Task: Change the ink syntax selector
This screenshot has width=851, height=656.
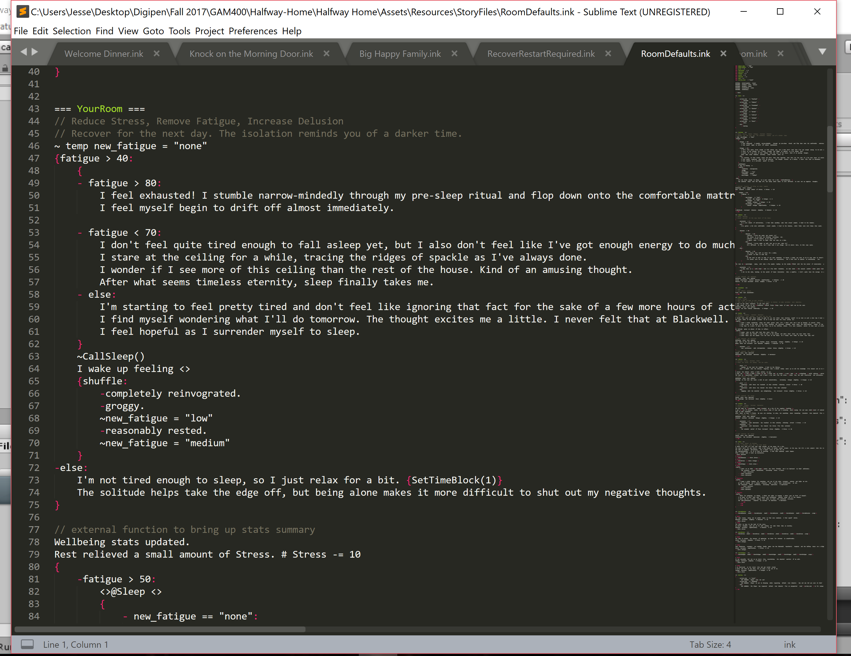Action: coord(789,645)
